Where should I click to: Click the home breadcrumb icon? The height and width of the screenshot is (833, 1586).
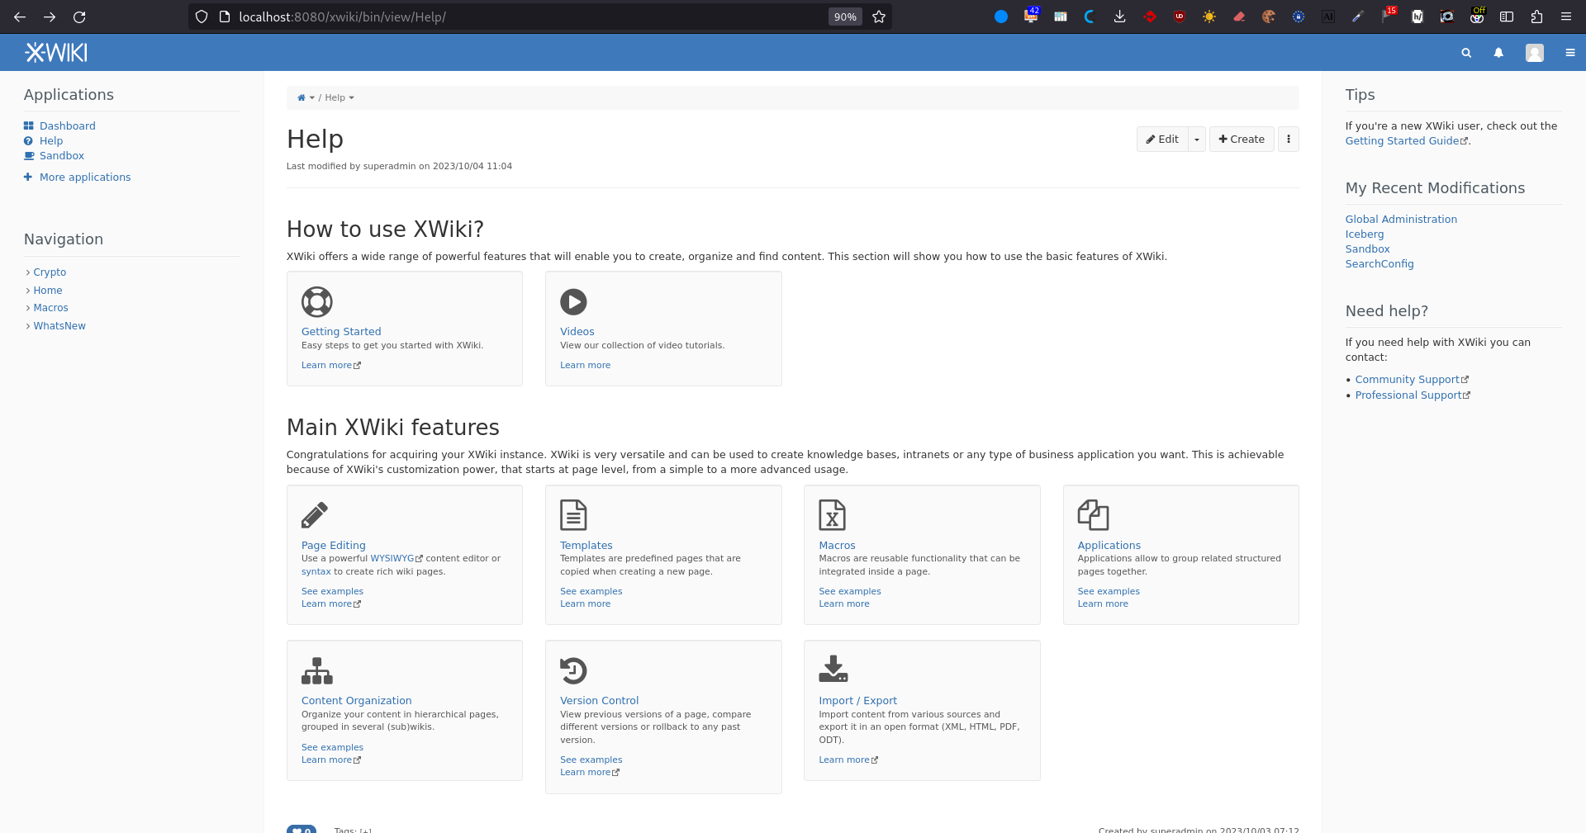(302, 97)
